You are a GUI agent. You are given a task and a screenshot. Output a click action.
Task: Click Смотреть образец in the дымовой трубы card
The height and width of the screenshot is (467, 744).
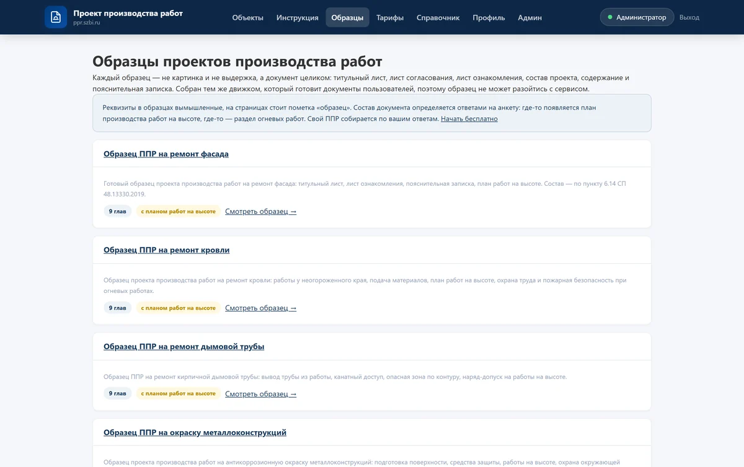[261, 393]
